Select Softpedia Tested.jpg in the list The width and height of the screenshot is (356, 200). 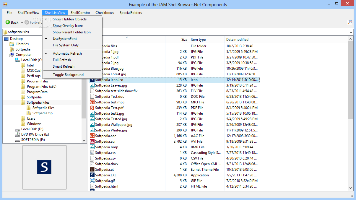[x=111, y=119]
